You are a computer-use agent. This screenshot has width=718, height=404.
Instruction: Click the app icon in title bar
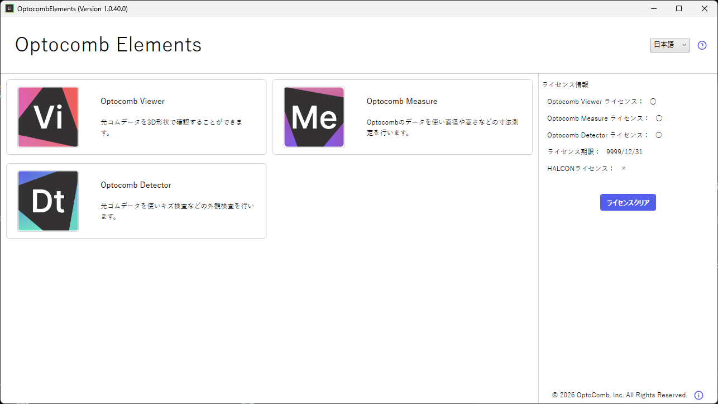click(x=9, y=8)
